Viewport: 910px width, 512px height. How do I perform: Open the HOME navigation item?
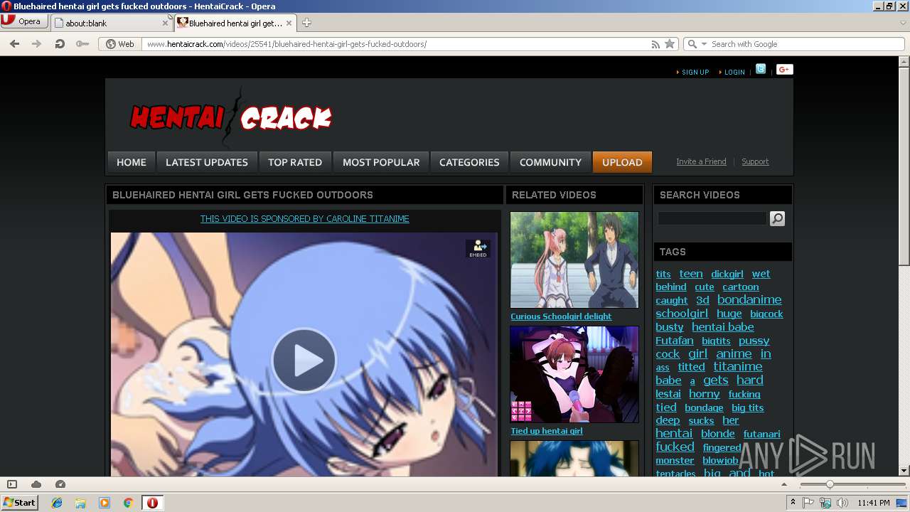click(132, 162)
